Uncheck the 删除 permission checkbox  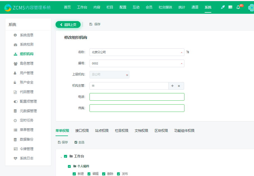pos(104,174)
